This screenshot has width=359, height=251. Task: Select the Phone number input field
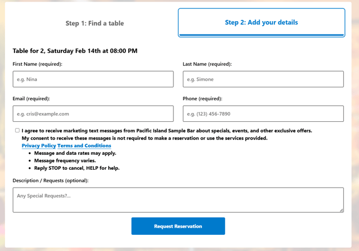pos(263,114)
